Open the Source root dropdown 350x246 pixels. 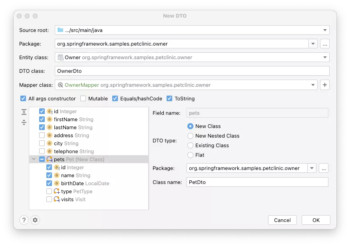pos(325,30)
